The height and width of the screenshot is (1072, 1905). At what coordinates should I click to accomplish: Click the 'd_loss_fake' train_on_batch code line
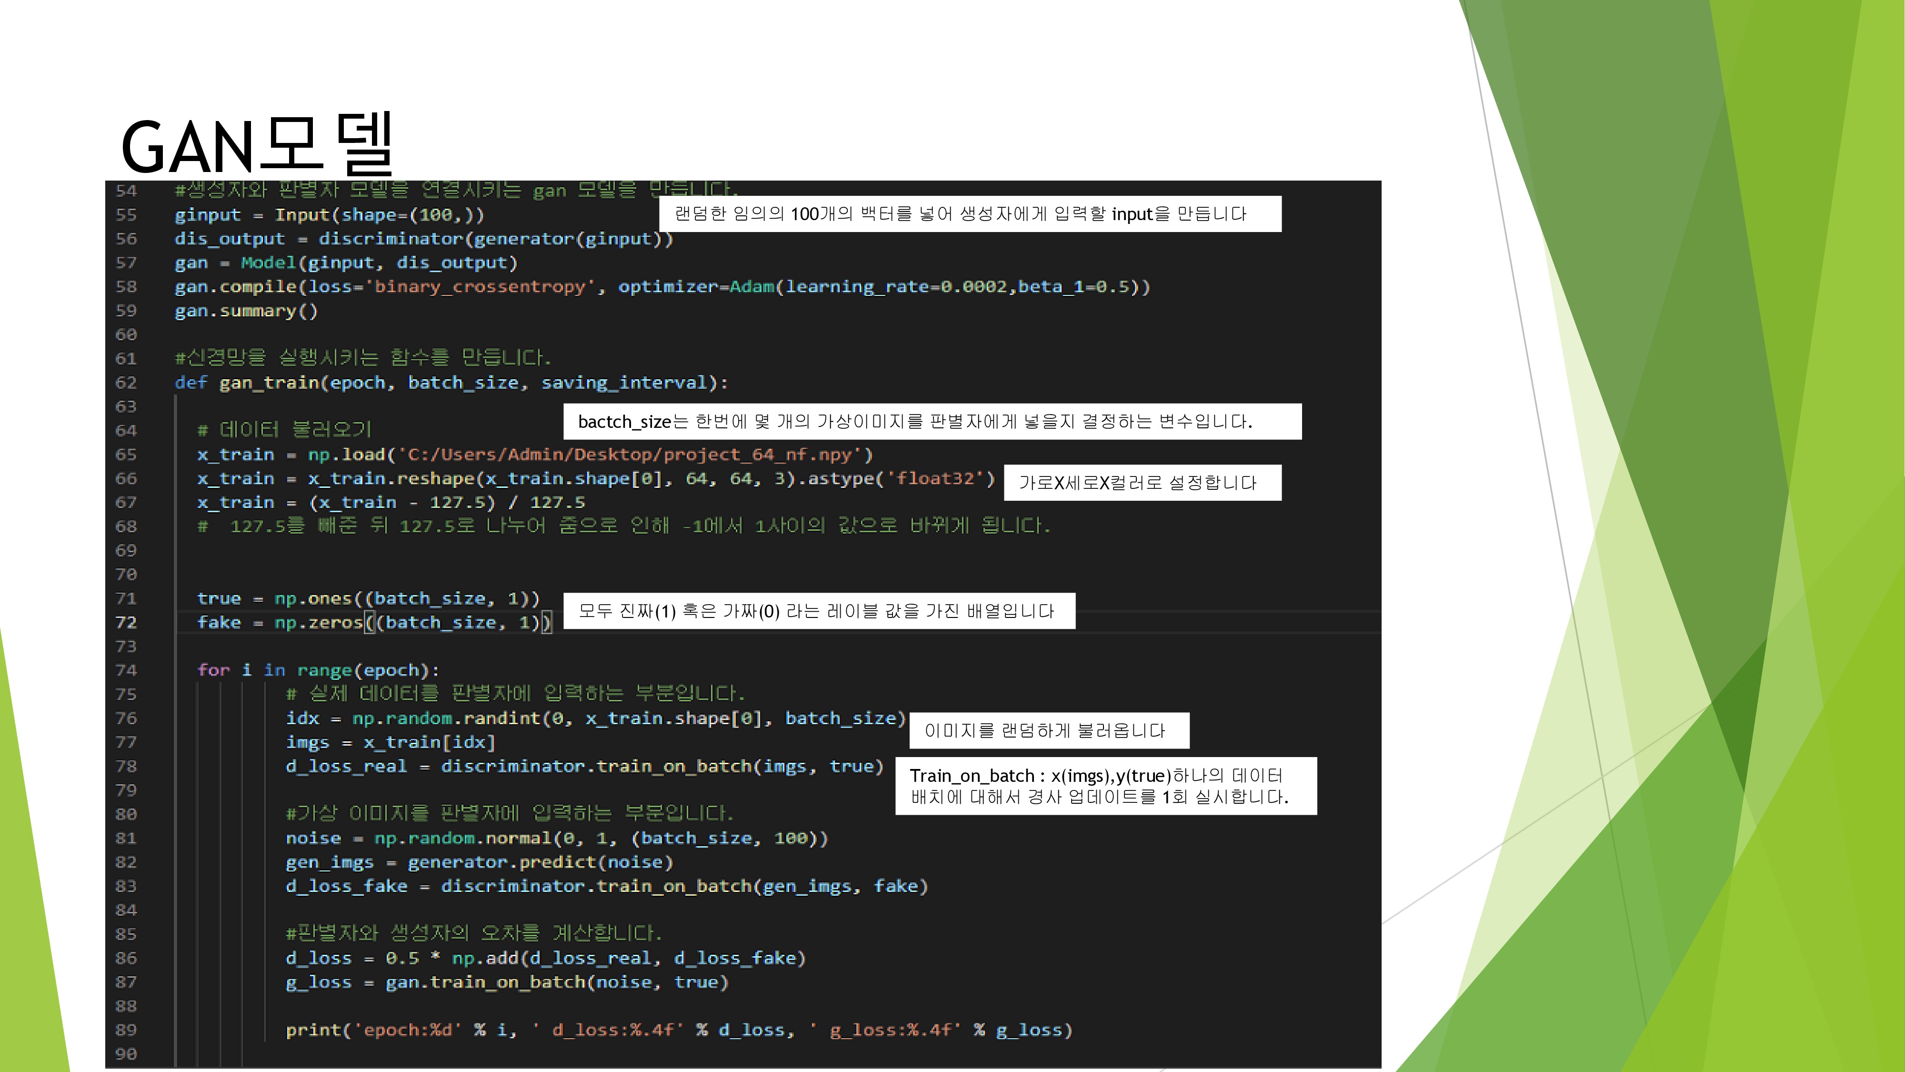pos(606,886)
